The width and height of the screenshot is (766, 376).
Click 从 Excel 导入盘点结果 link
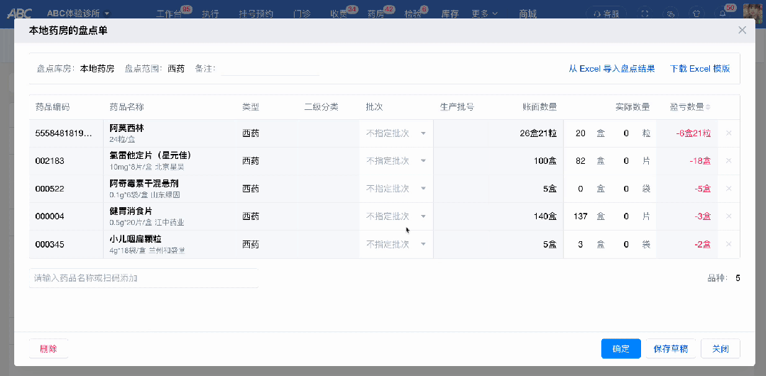(611, 69)
